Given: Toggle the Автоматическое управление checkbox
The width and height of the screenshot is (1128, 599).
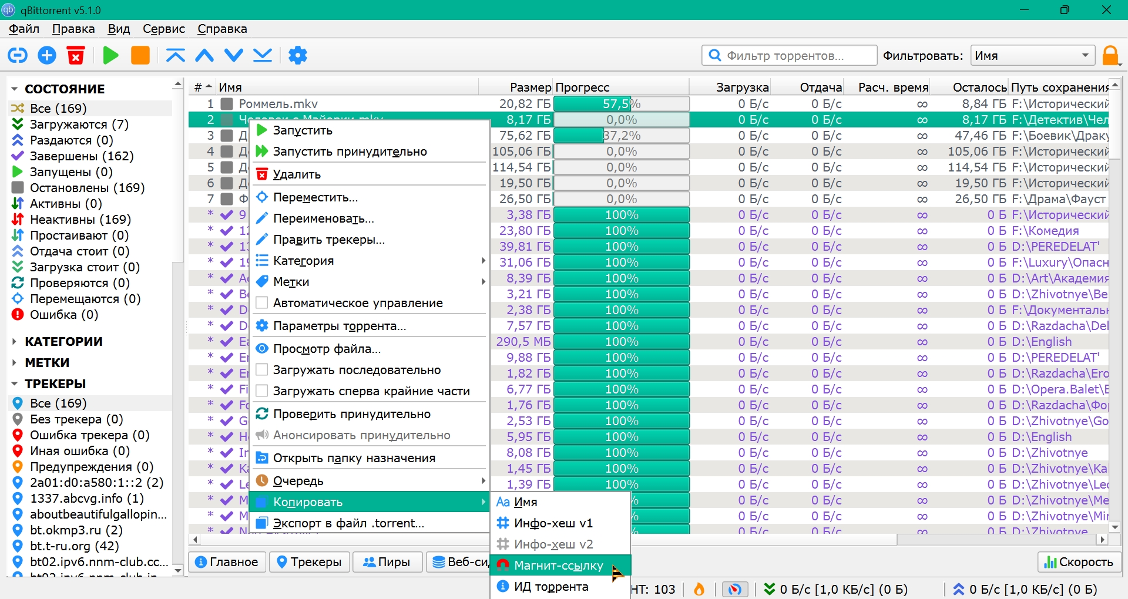Looking at the screenshot, I should pyautogui.click(x=263, y=303).
